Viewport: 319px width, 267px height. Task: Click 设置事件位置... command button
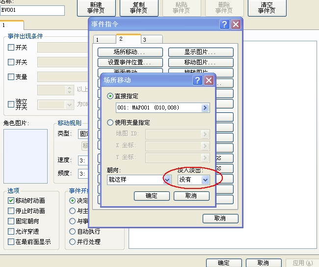tap(130, 62)
